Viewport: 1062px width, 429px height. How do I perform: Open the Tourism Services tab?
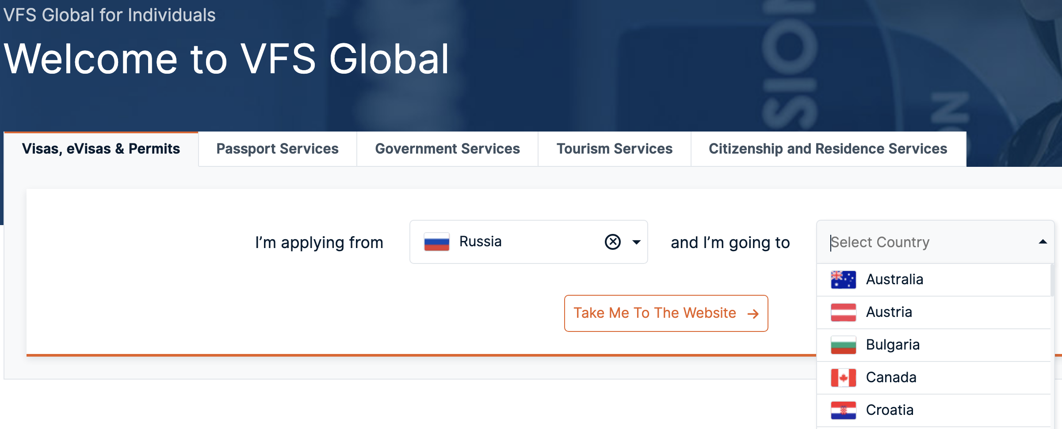(614, 149)
